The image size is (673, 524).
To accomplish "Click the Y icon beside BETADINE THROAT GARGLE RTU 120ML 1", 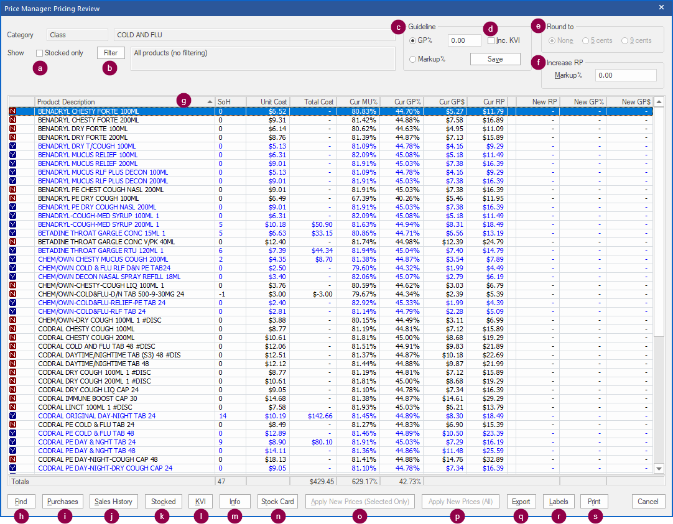I will [x=12, y=251].
